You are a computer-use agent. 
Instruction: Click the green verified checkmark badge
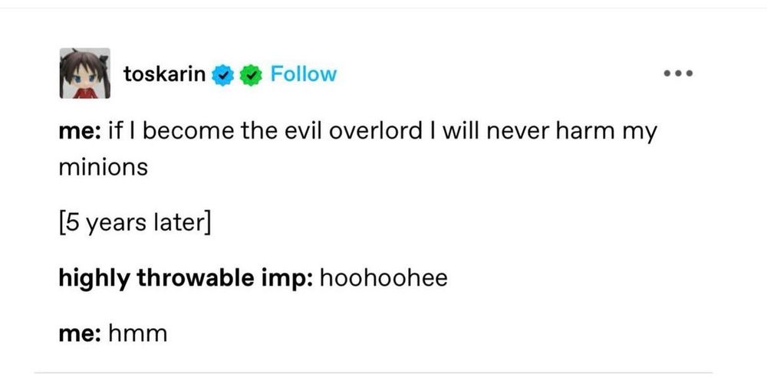click(x=249, y=74)
